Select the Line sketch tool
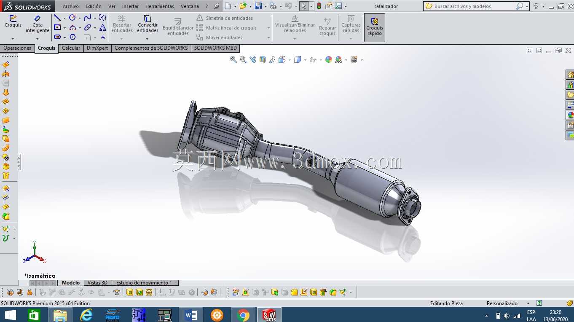 [x=57, y=18]
